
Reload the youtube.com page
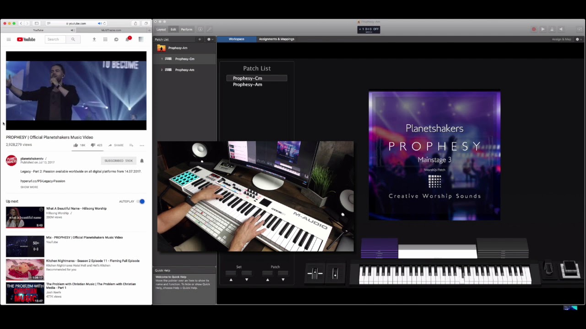104,23
